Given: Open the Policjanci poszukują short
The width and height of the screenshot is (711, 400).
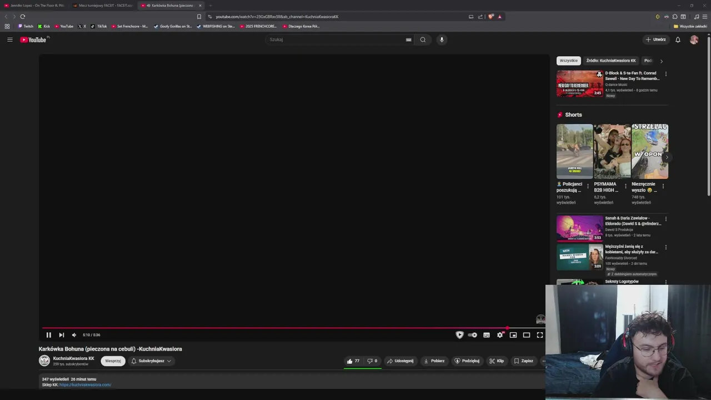Looking at the screenshot, I should (x=574, y=151).
